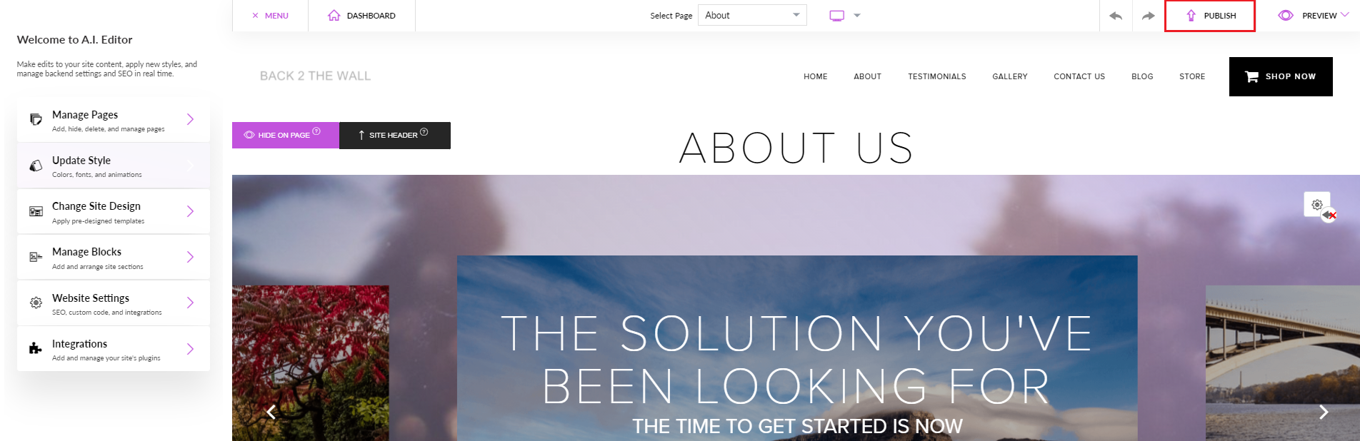Open the Gallery nav menu item

1009,76
